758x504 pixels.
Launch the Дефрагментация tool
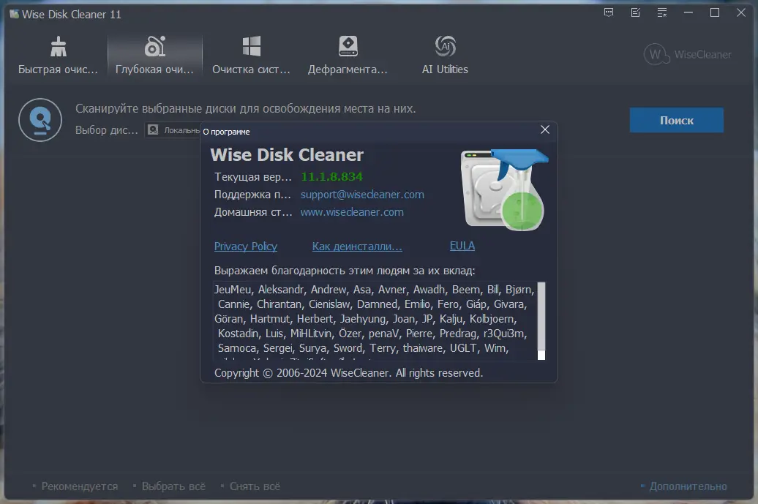348,53
